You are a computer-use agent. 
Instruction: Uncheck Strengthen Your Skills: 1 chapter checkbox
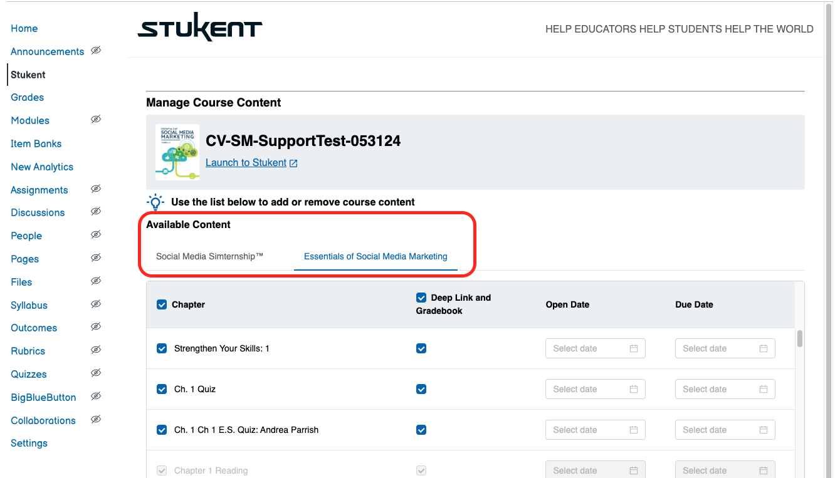(x=162, y=348)
